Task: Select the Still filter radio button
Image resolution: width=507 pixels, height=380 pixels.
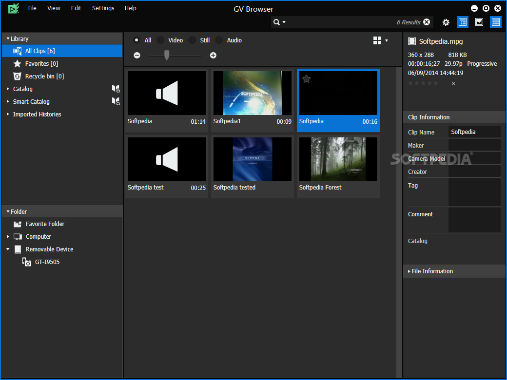Action: (x=192, y=40)
